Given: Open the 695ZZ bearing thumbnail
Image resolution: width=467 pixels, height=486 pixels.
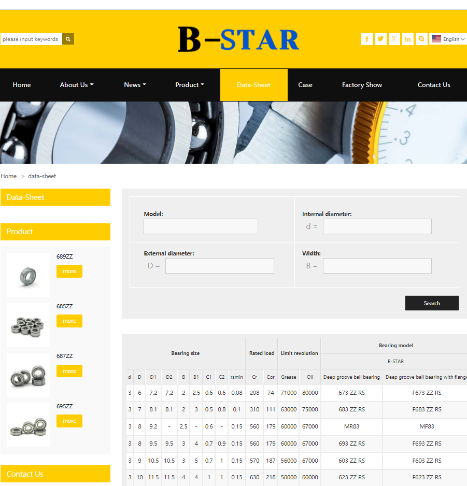Looking at the screenshot, I should [x=28, y=425].
